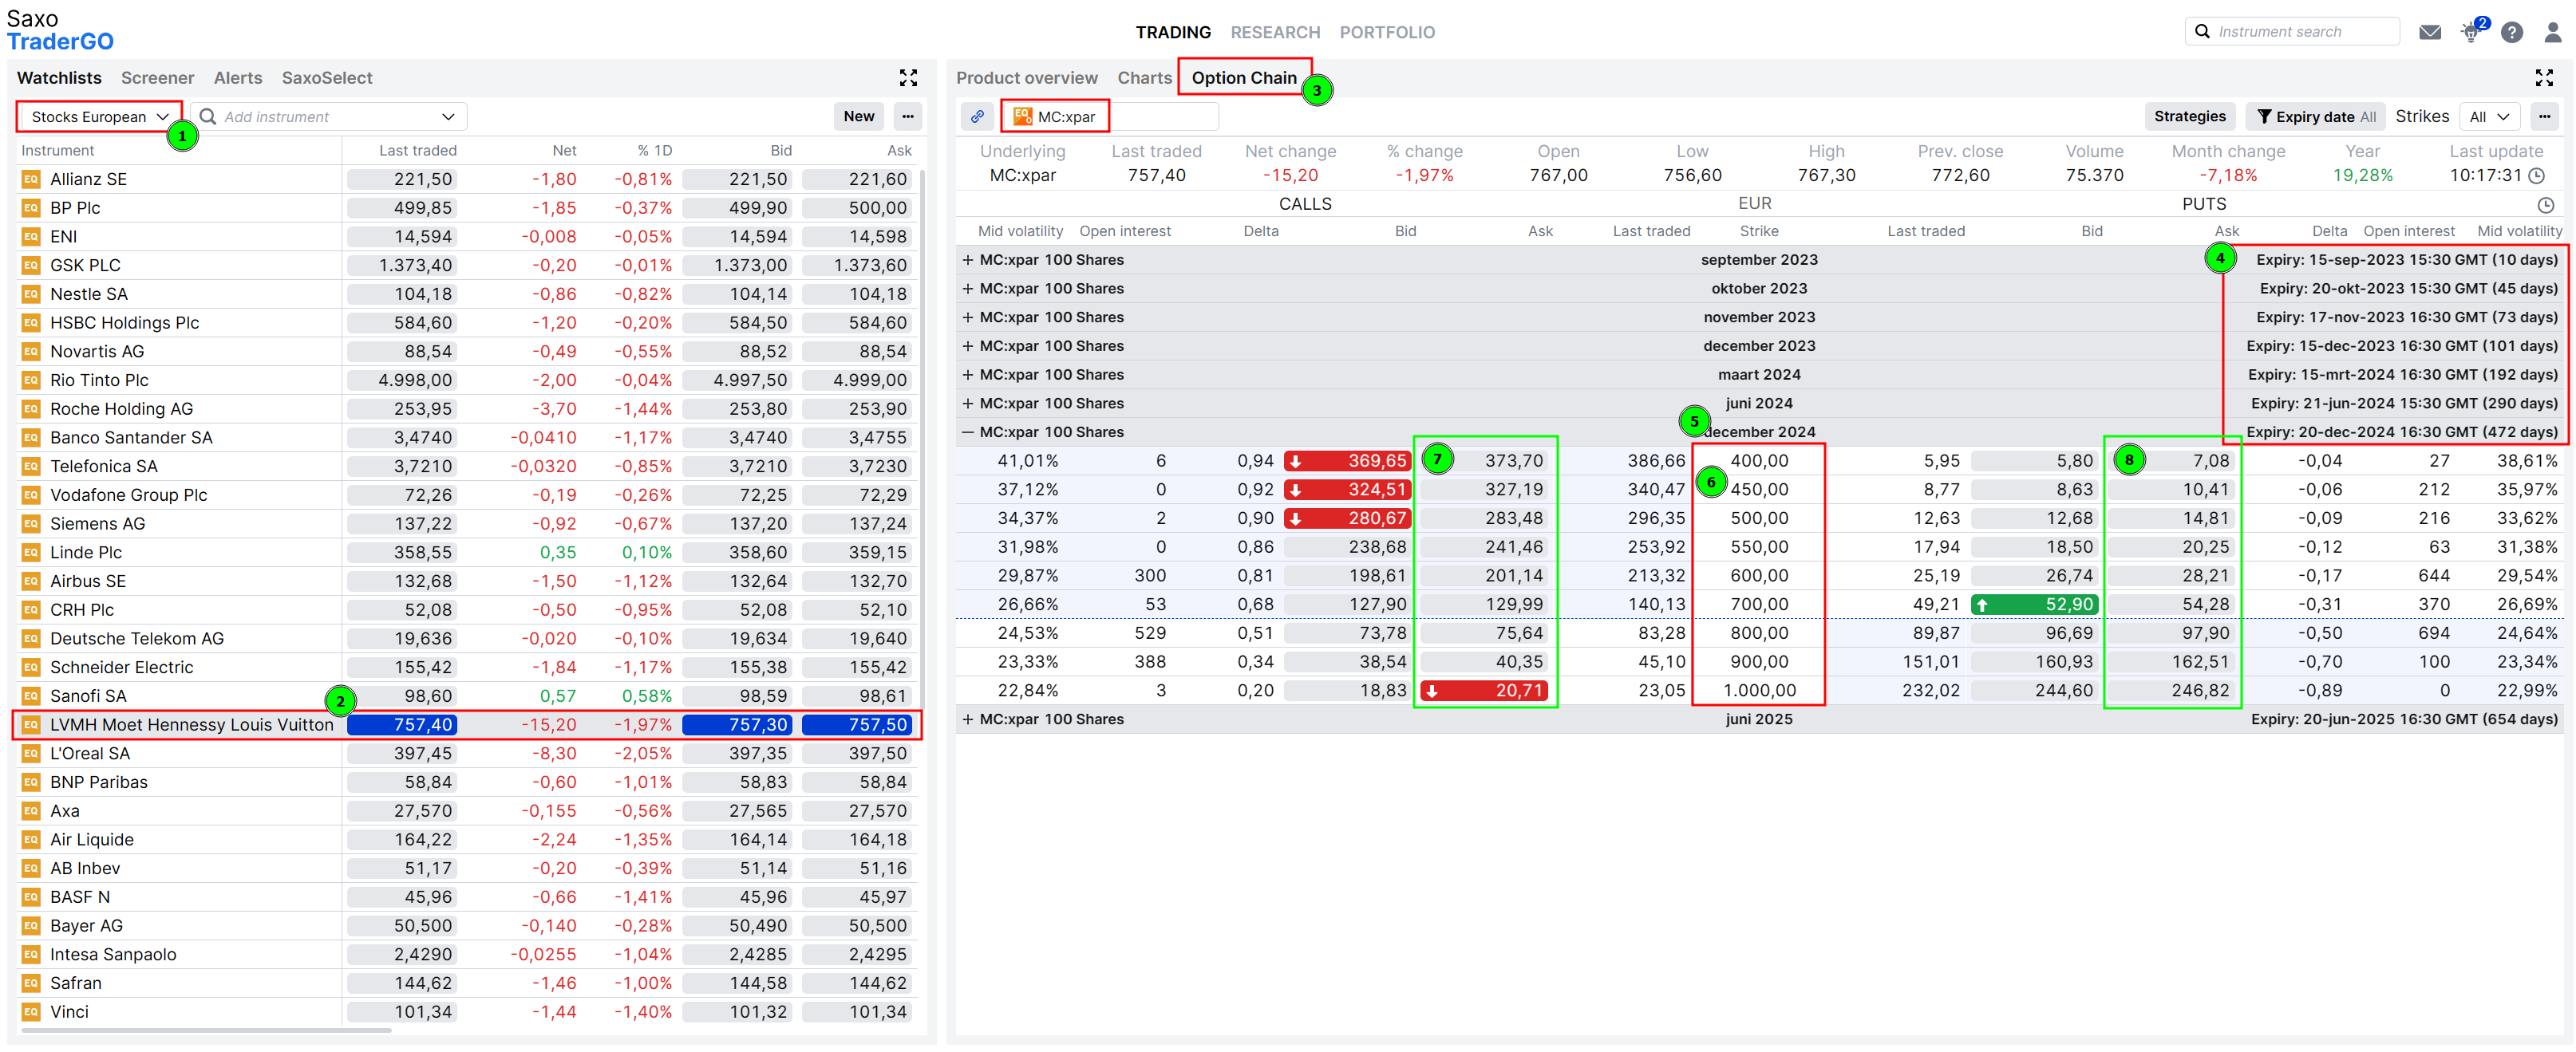Open the RESEARCH top menu
Viewport: 2576px width, 1052px height.
pyautogui.click(x=1274, y=32)
